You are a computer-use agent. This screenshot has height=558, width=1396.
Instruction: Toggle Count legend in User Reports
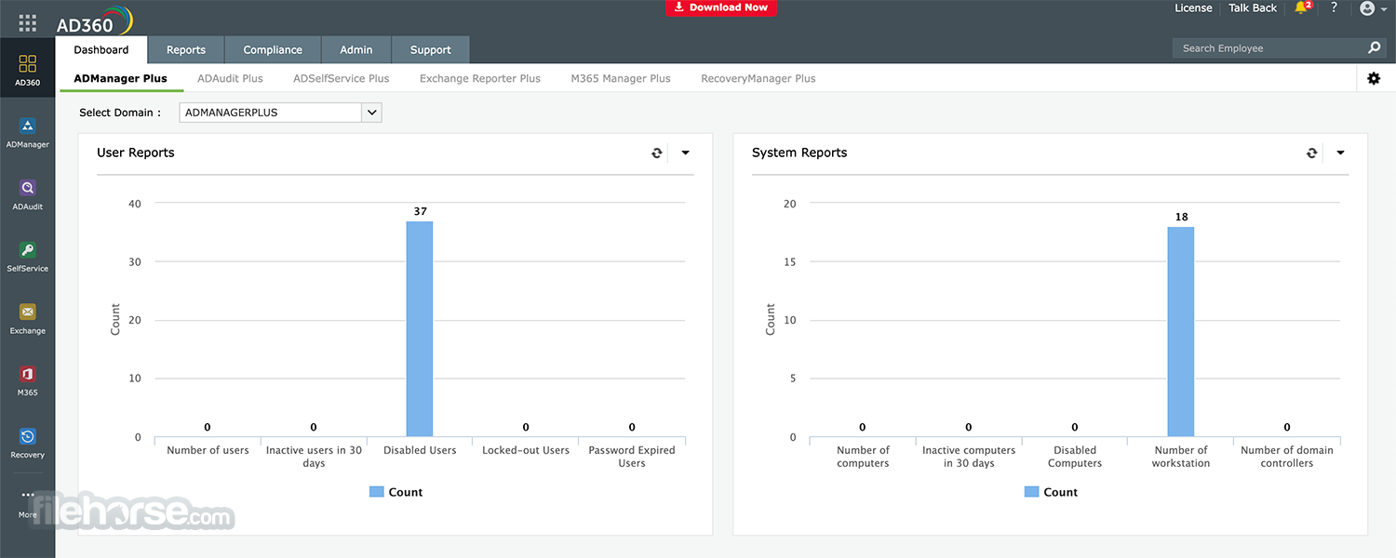tap(396, 493)
